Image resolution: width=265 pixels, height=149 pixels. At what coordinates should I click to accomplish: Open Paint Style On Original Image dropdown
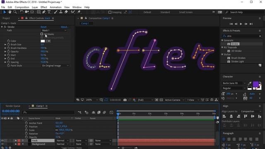(55, 65)
